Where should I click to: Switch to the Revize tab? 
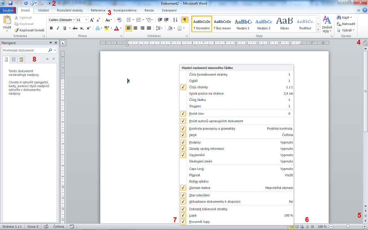tap(149, 10)
